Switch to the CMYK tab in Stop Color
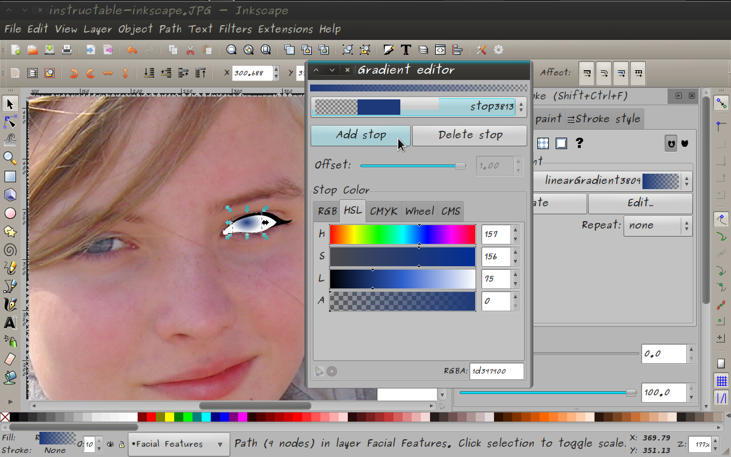 coord(383,211)
